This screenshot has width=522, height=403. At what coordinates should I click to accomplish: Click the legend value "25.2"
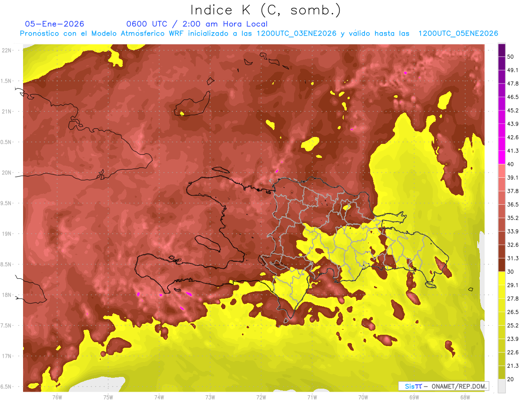click(513, 325)
